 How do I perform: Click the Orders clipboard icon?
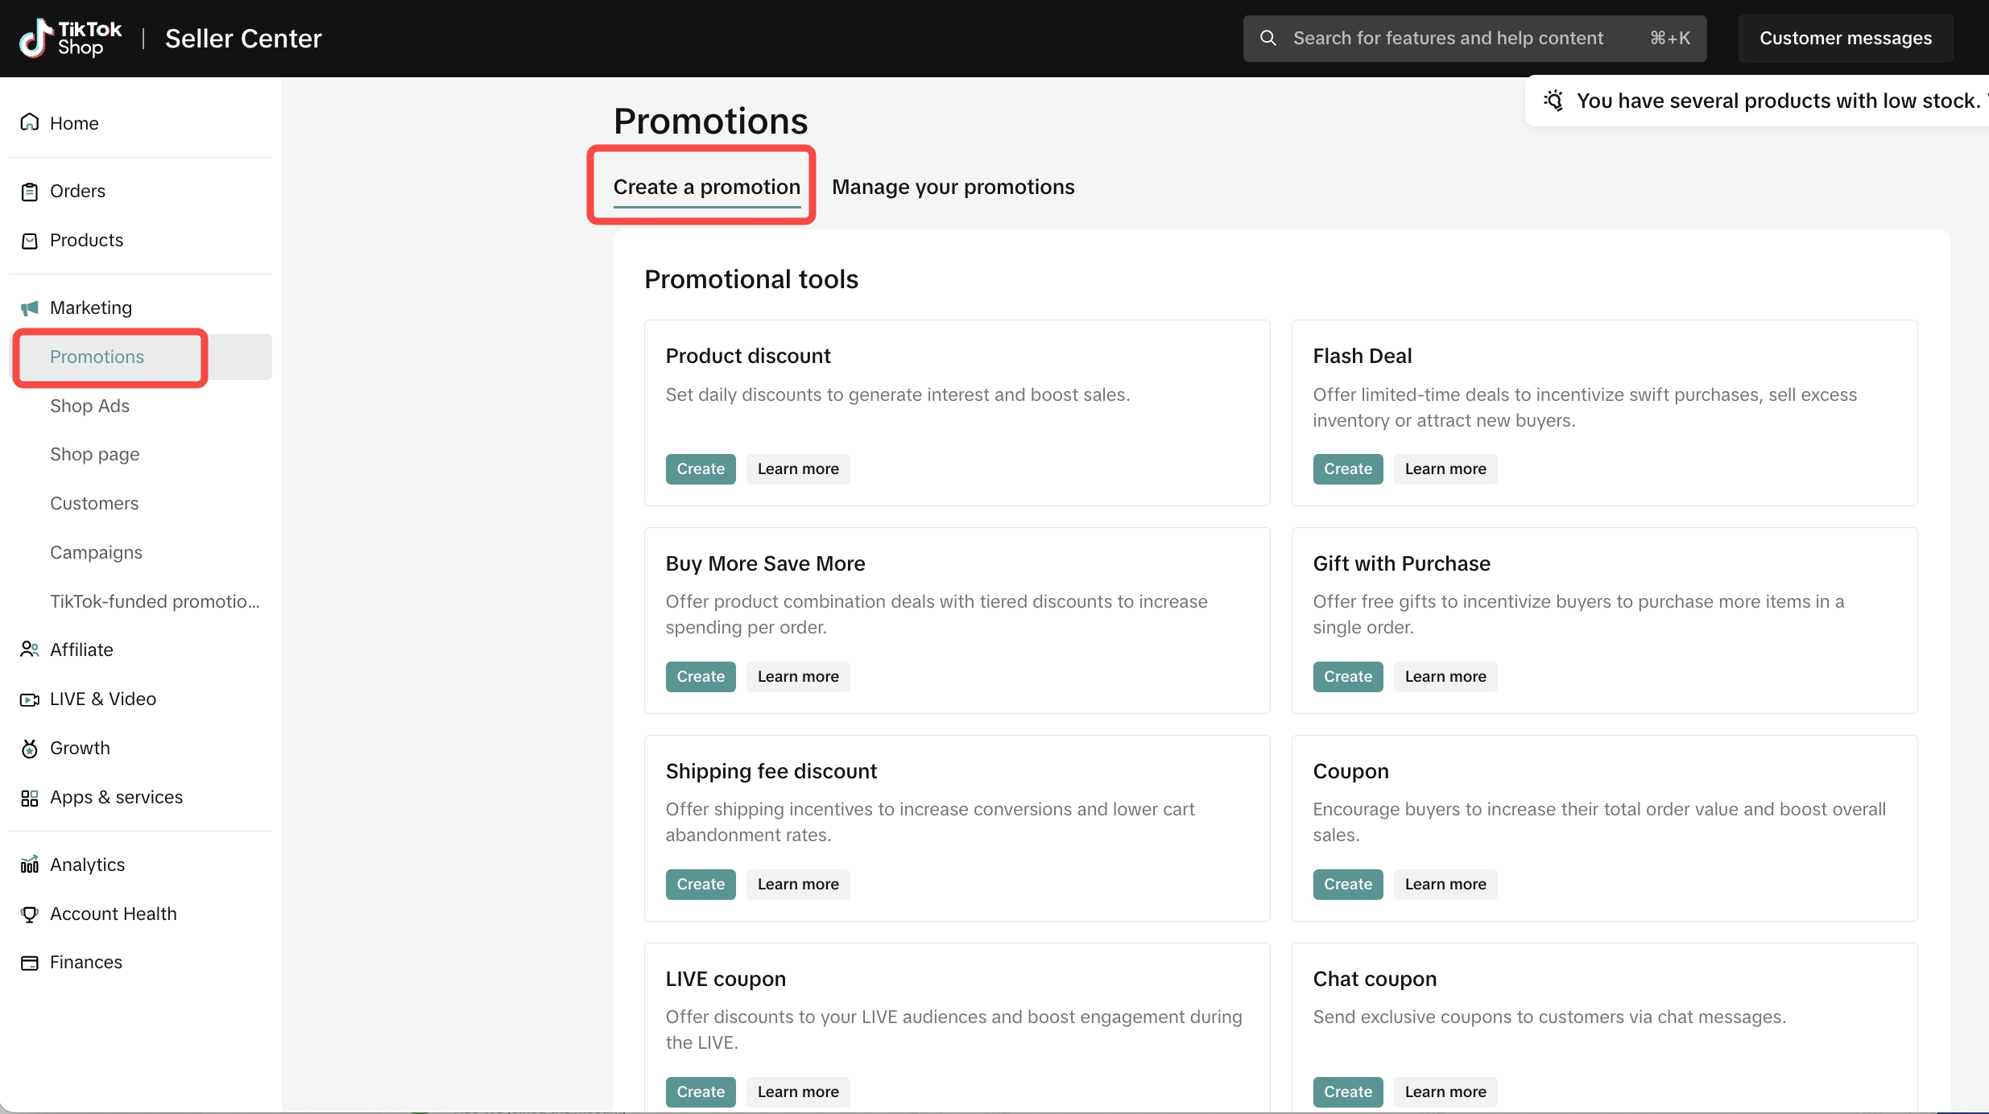click(x=30, y=192)
